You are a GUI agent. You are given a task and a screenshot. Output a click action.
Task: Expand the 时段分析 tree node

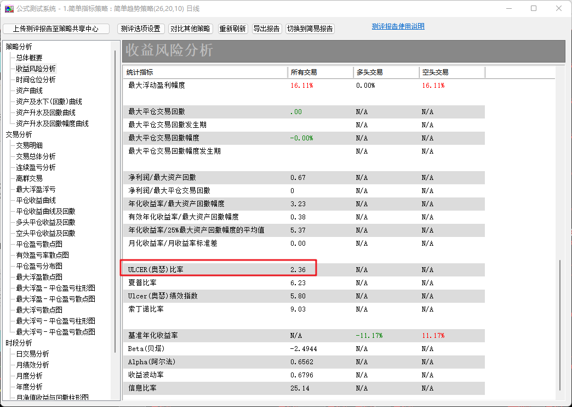19,343
